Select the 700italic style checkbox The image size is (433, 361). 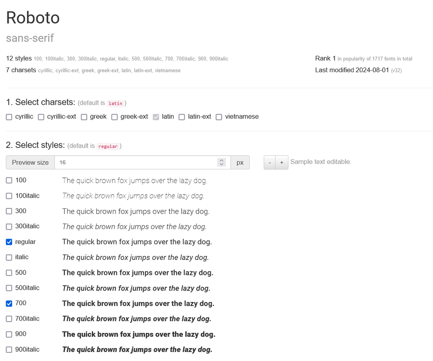9,319
